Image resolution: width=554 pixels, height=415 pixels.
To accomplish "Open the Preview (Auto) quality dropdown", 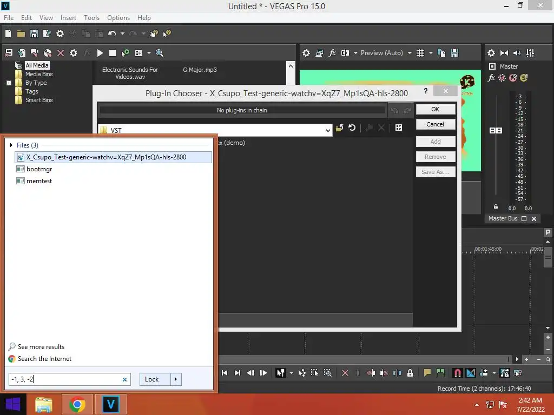I will pos(410,53).
